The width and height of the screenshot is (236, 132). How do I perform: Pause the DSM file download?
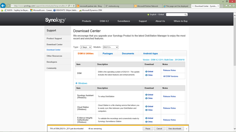point(148,128)
